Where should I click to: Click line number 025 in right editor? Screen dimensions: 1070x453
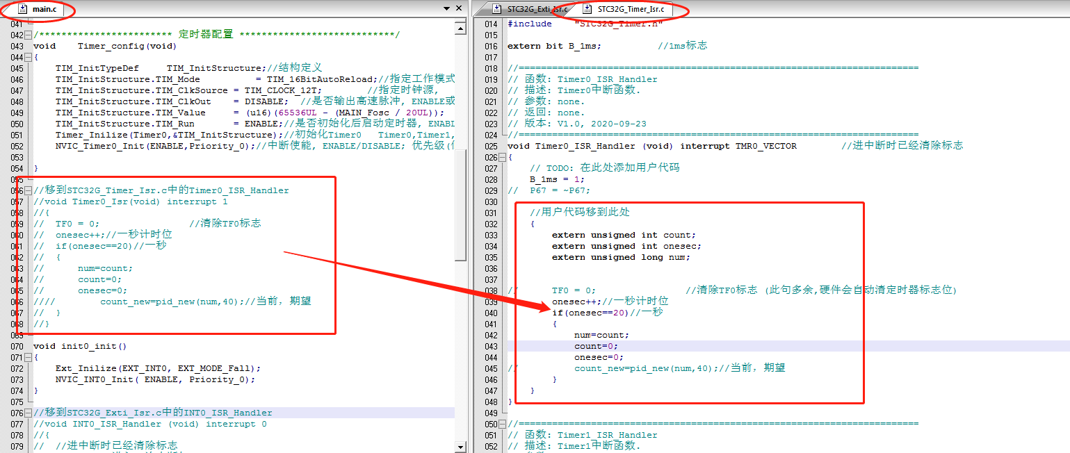pos(491,146)
